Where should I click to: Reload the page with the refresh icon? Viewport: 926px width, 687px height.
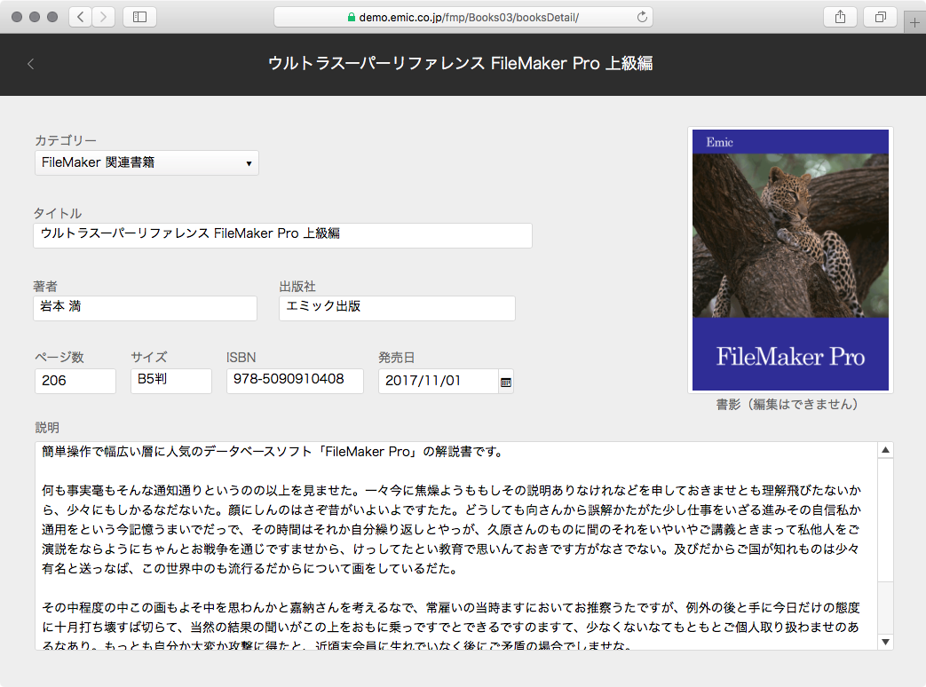point(642,17)
